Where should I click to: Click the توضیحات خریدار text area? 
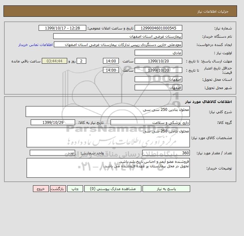point(108,168)
